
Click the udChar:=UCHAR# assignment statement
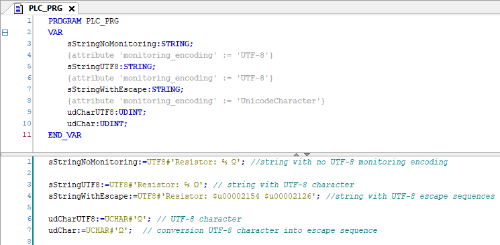pyautogui.click(x=91, y=231)
